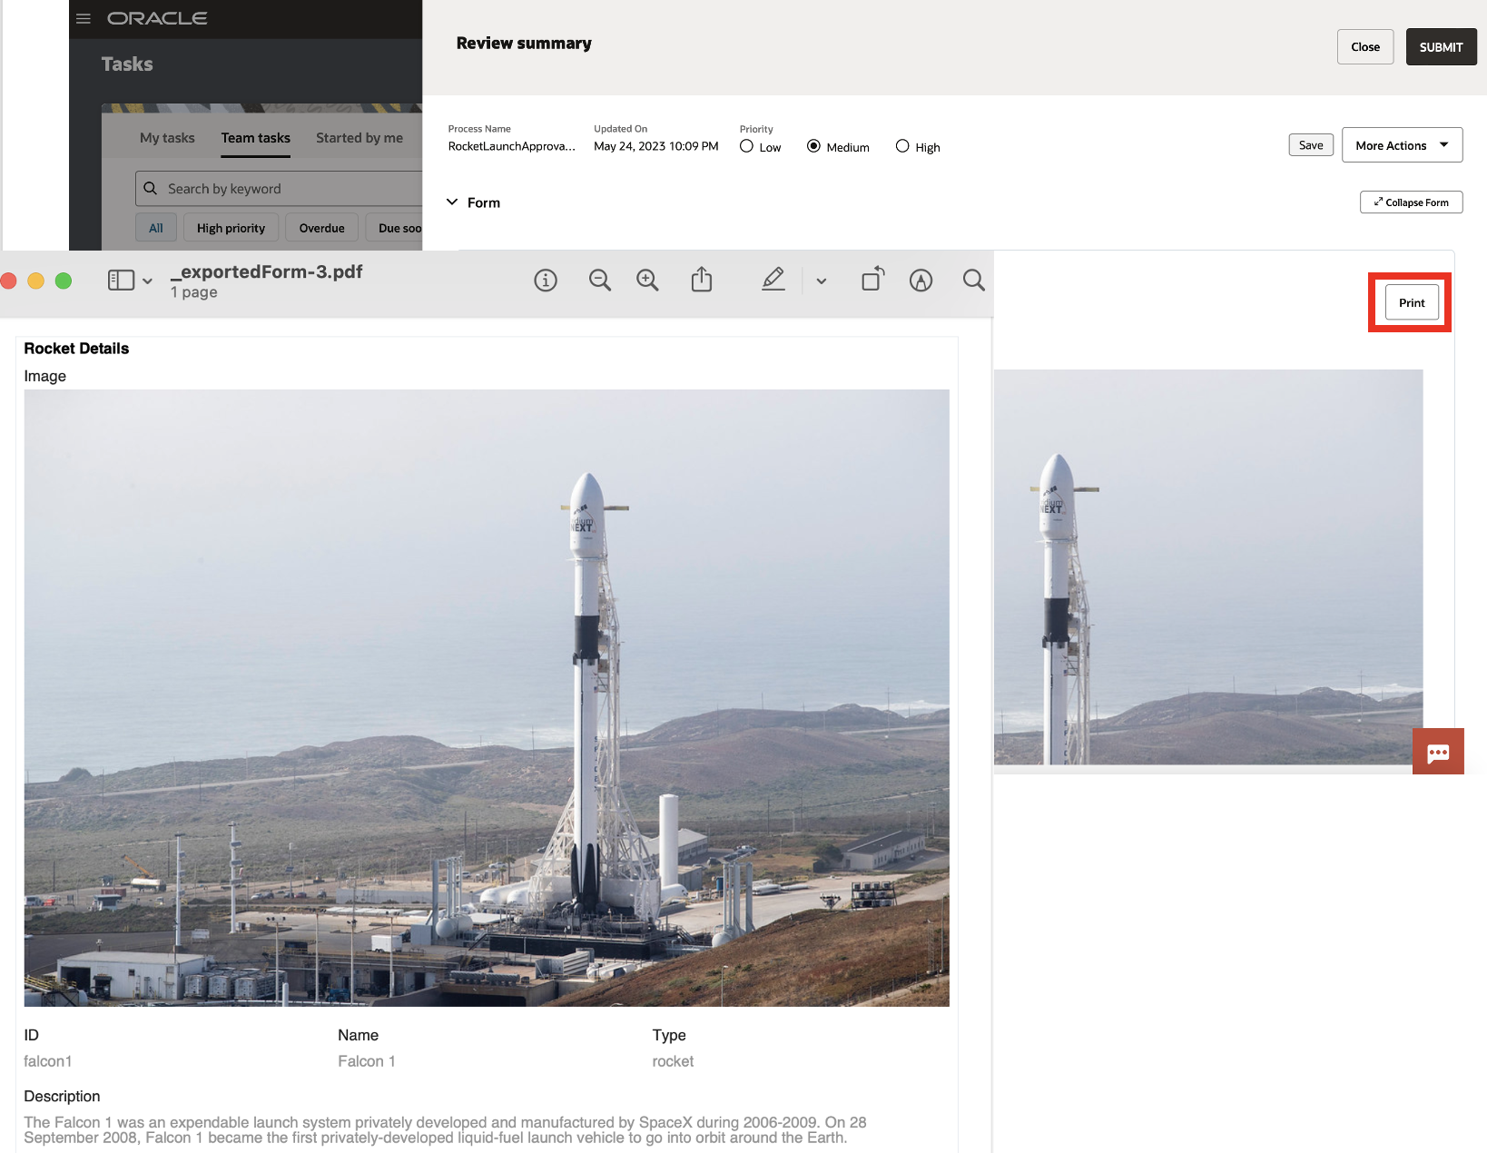Viewport: 1487px width, 1153px height.
Task: Open the red chat feedback widget
Action: tap(1438, 752)
